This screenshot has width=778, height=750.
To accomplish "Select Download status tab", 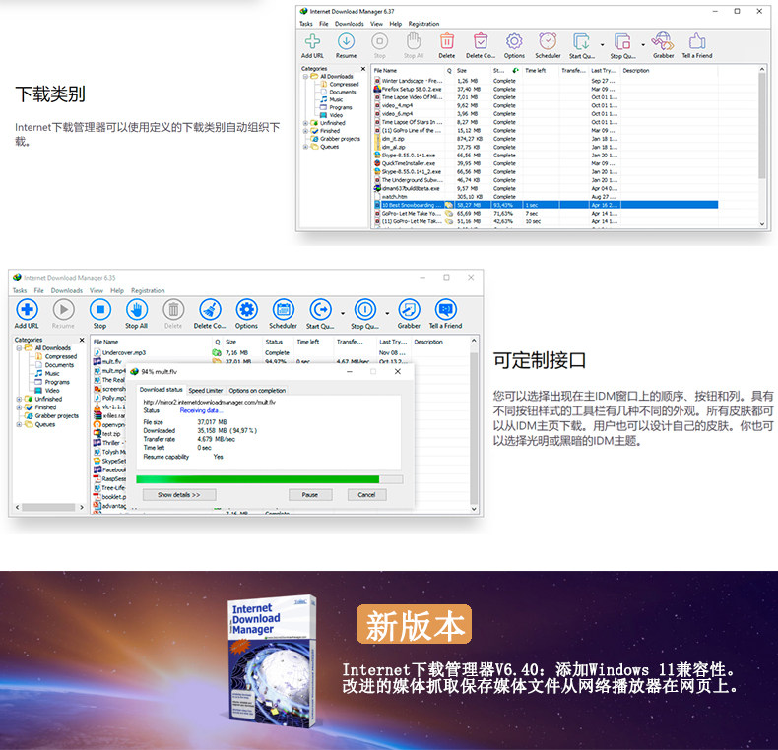I will (161, 390).
